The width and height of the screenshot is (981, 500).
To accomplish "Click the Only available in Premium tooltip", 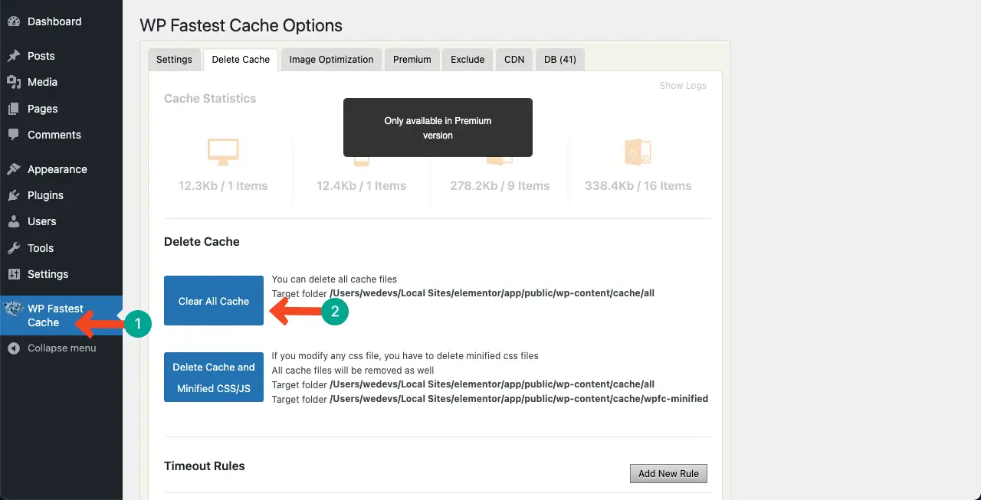I will pyautogui.click(x=438, y=128).
